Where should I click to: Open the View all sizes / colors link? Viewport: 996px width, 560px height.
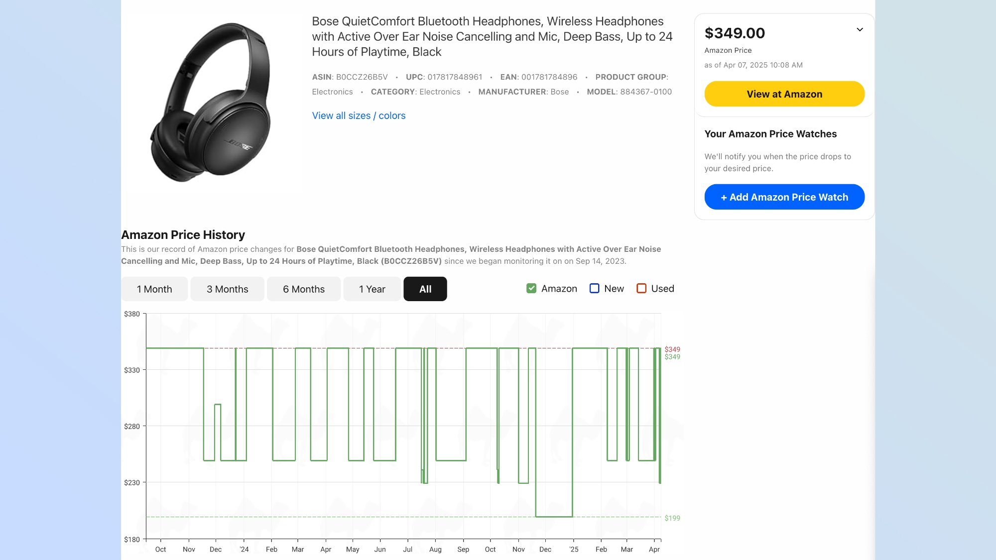click(x=359, y=115)
